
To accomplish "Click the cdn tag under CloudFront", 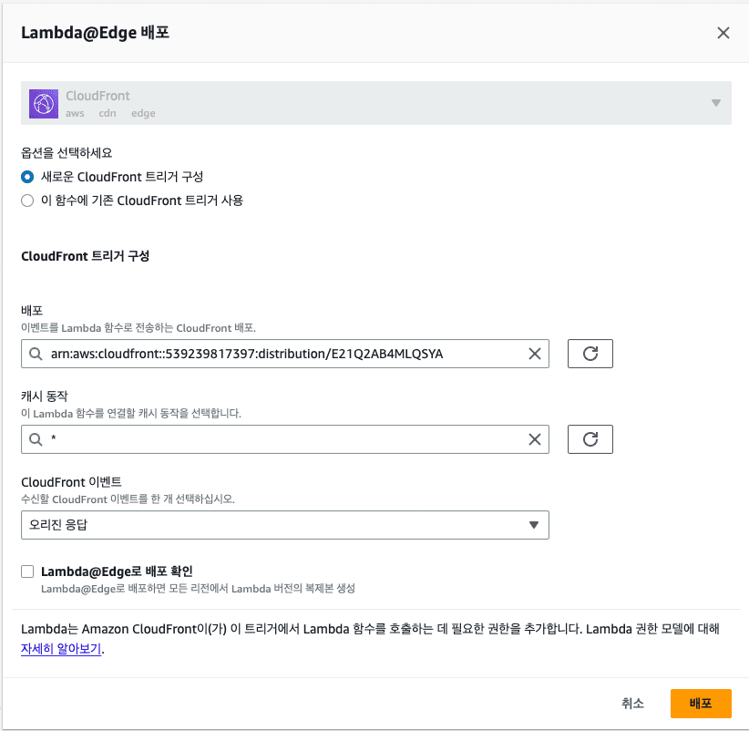I will (108, 113).
